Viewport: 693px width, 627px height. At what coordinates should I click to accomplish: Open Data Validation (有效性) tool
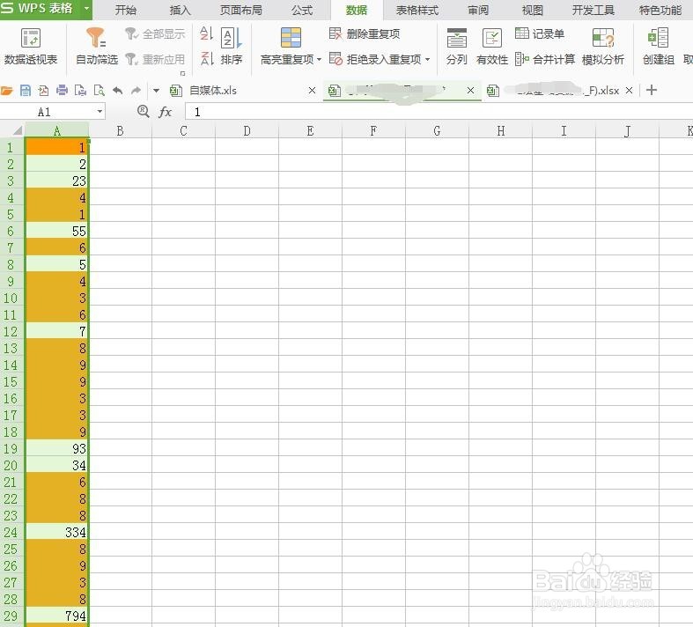click(x=492, y=46)
